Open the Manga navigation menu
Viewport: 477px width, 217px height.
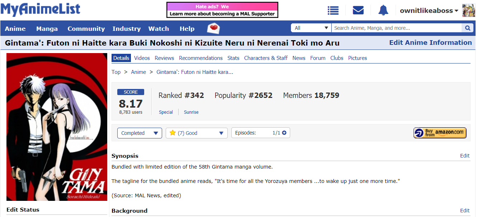point(47,29)
